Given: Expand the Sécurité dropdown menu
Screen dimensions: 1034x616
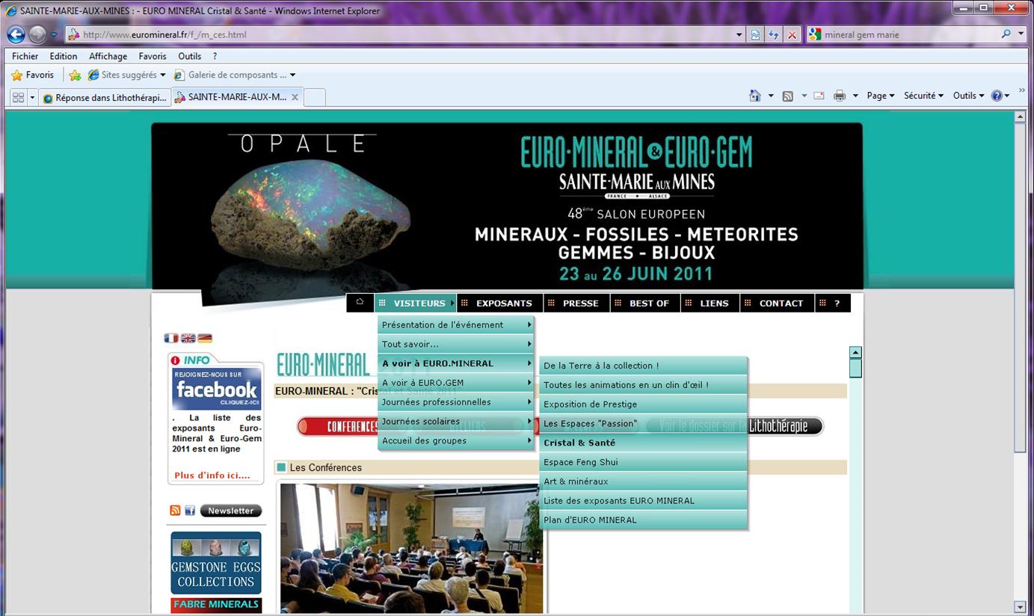Looking at the screenshot, I should (923, 96).
